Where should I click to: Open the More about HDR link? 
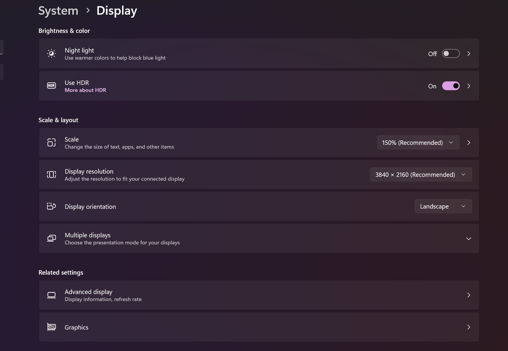[x=85, y=90]
